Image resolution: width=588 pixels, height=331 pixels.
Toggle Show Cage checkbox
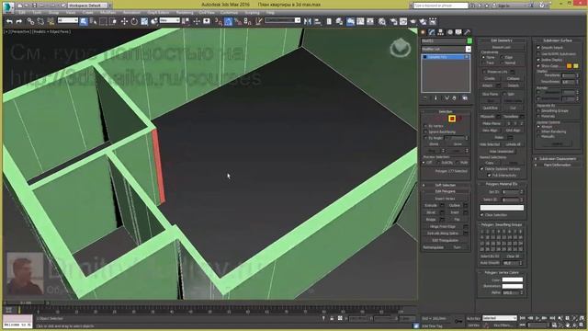[x=538, y=65]
